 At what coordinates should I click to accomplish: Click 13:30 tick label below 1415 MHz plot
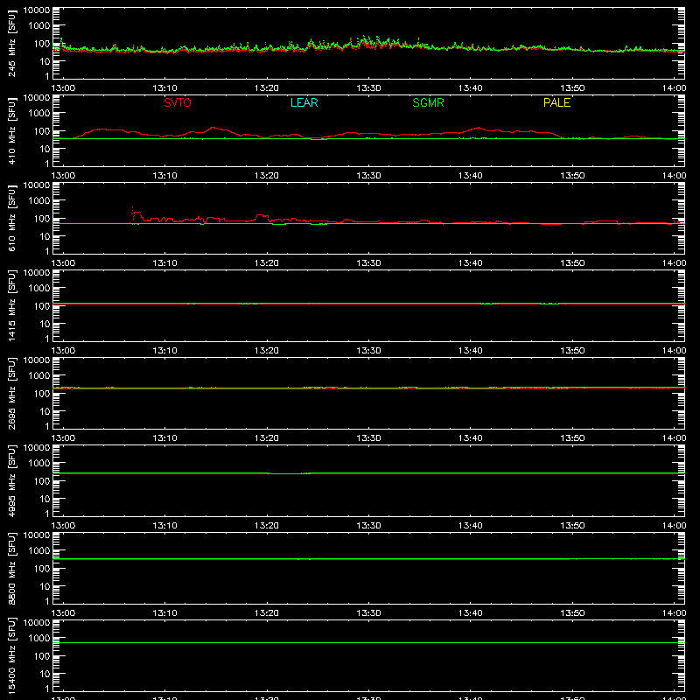click(368, 351)
